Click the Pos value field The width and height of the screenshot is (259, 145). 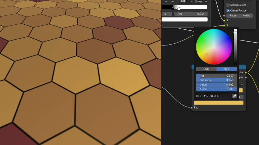coord(191,14)
